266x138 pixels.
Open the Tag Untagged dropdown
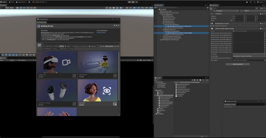(x=227, y=11)
